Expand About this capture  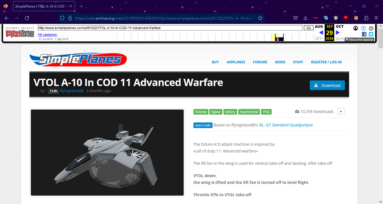[x=359, y=39]
